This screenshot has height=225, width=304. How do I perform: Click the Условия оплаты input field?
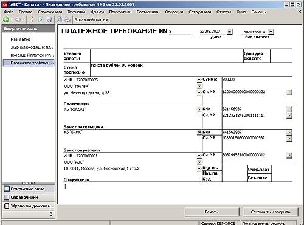click(x=167, y=56)
